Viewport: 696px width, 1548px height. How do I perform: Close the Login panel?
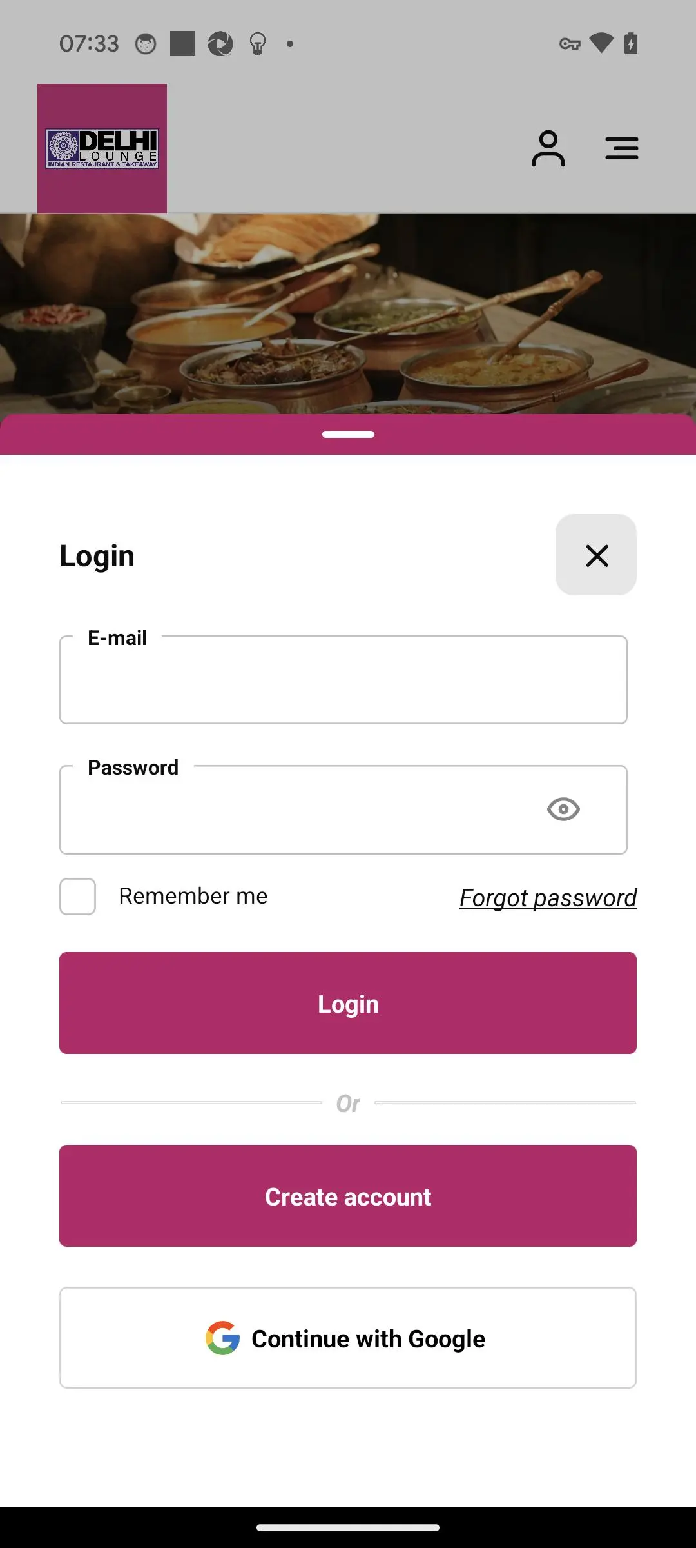596,555
